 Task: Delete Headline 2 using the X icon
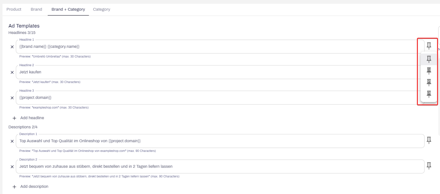coord(12,72)
